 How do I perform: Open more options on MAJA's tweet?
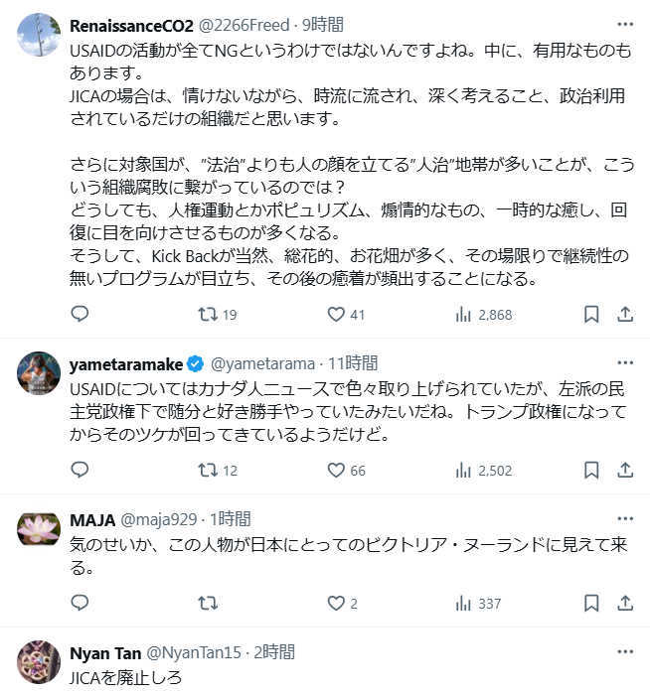click(x=625, y=518)
